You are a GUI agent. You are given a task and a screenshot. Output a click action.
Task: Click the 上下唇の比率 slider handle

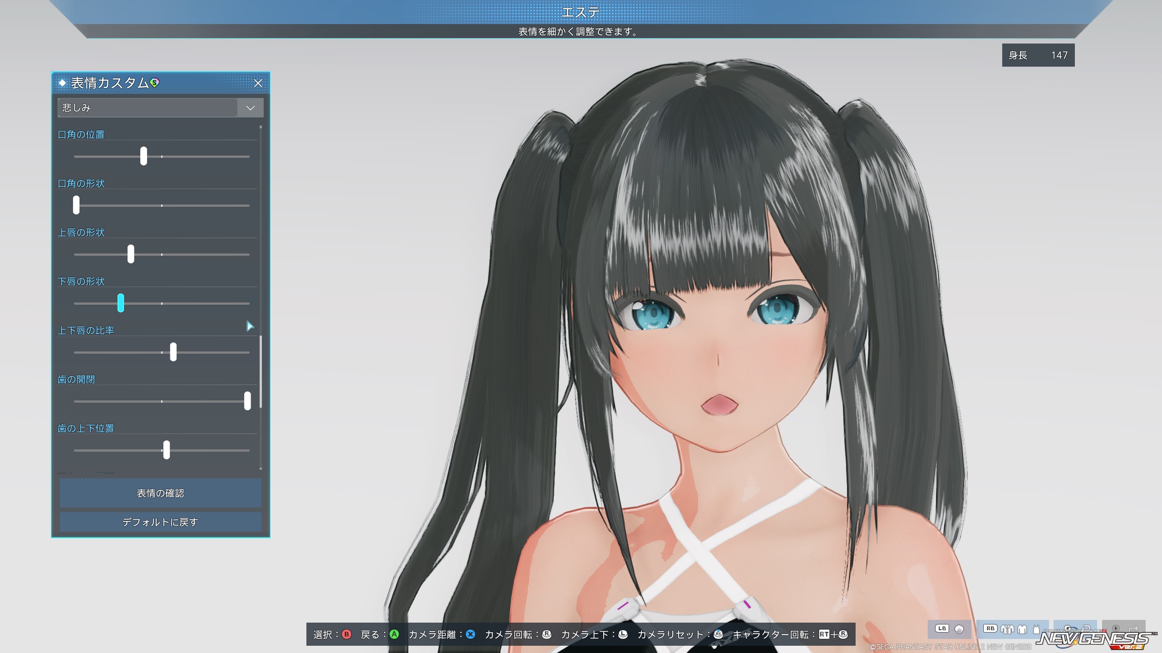pos(173,352)
